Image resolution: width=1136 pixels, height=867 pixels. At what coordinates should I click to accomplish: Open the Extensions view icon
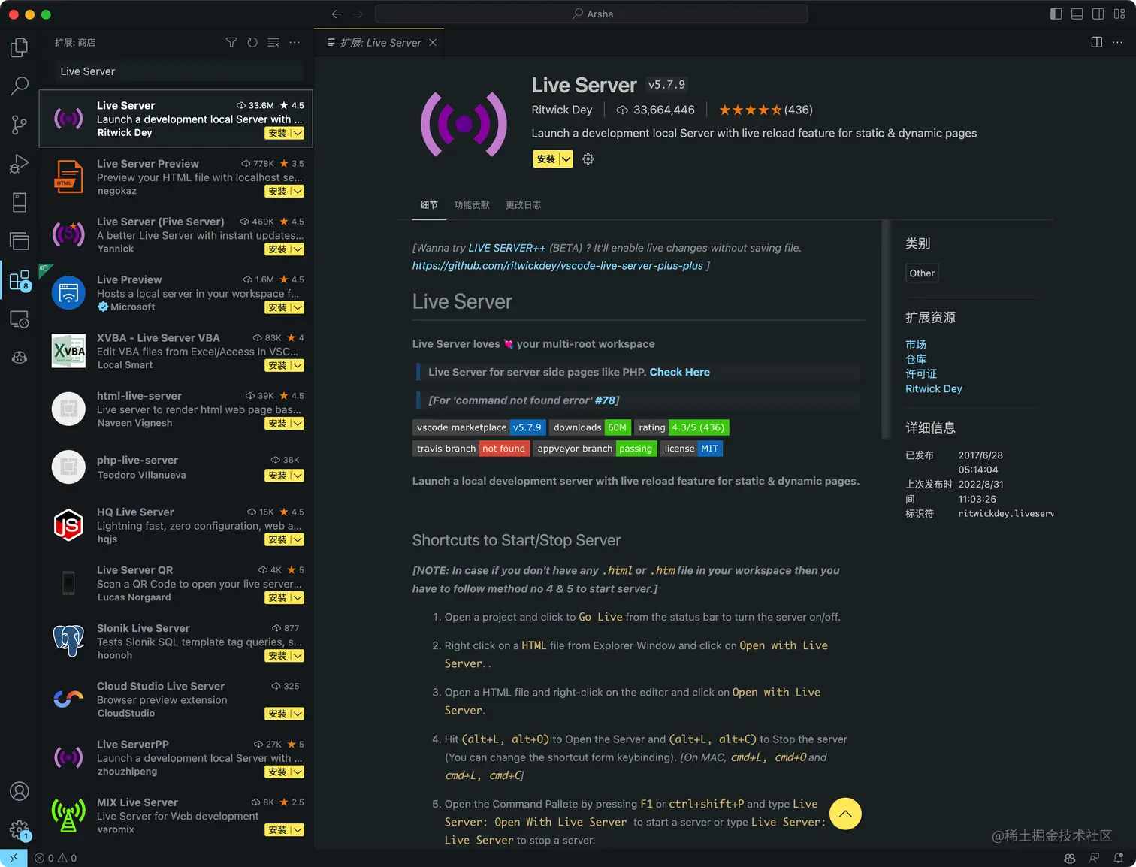[20, 280]
